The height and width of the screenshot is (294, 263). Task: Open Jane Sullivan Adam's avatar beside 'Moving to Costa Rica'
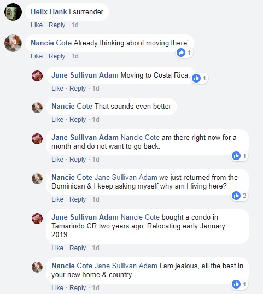point(37,76)
